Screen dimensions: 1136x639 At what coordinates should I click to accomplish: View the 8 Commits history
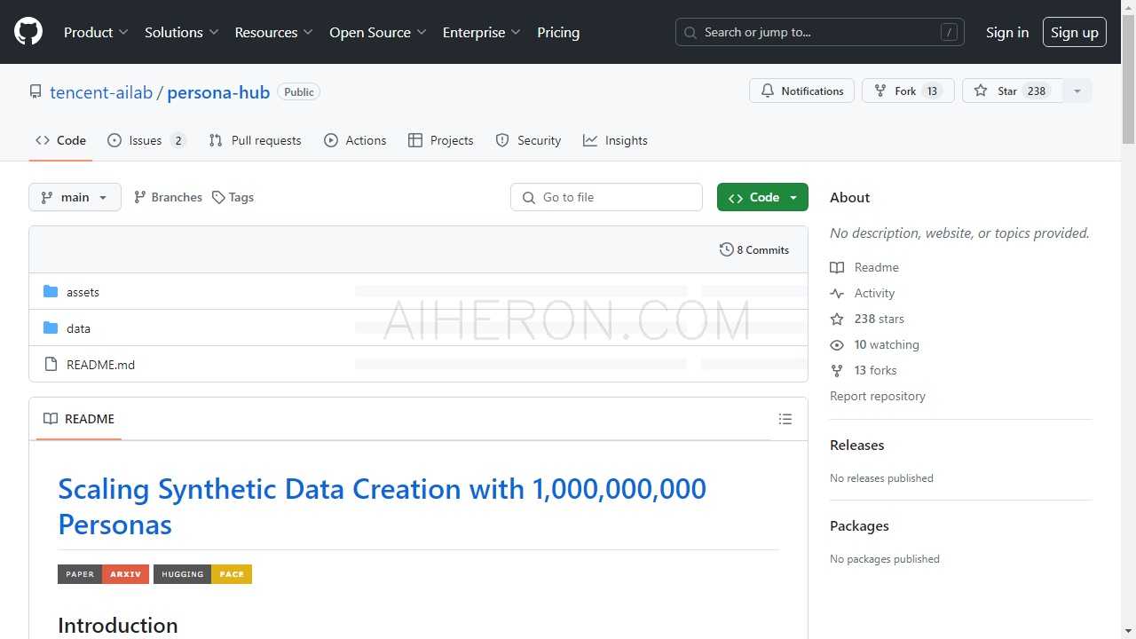tap(754, 250)
